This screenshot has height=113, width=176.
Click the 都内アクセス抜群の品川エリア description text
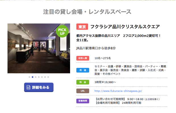pyautogui.click(x=119, y=38)
